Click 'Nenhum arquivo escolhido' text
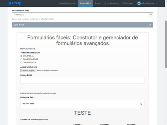 47,71
